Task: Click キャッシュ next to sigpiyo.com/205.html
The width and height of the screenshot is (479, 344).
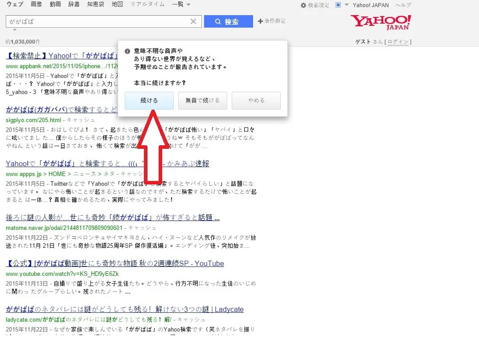Action: (x=81, y=120)
